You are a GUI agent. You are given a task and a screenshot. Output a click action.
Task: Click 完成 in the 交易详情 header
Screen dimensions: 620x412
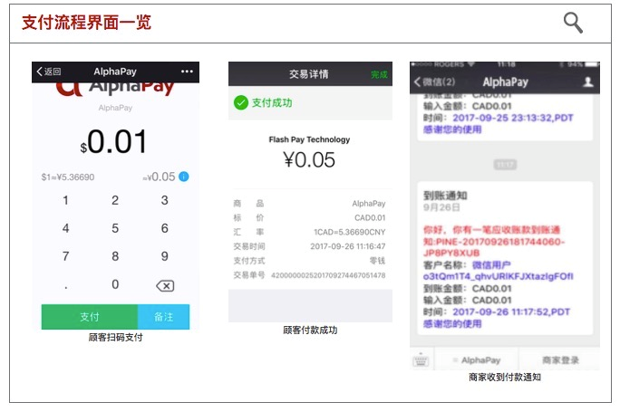click(x=379, y=74)
